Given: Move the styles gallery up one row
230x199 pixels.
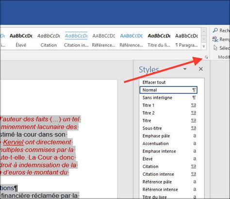Looking at the screenshot, I should 204,31.
